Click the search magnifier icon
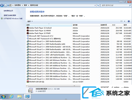Image resolution: width=132 pixels, height=100 pixels. 130,5
